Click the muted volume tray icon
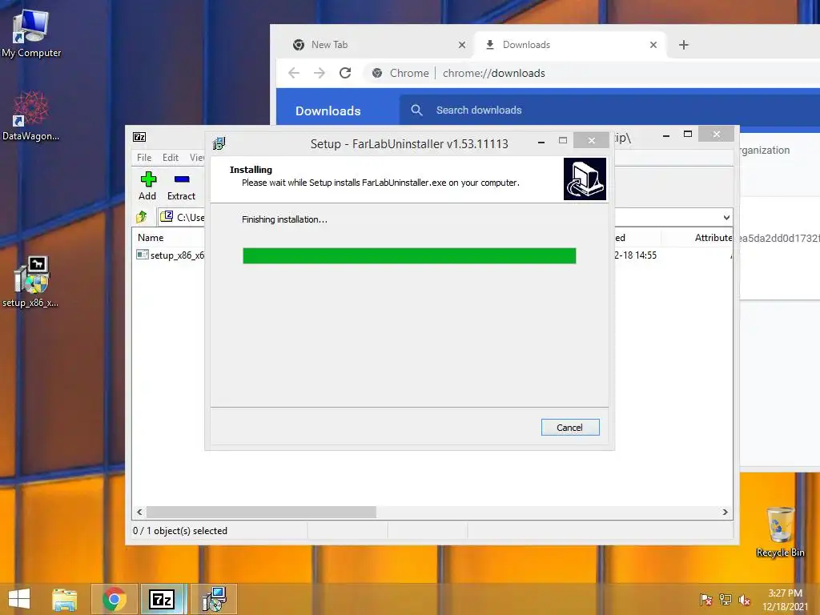 click(x=745, y=600)
